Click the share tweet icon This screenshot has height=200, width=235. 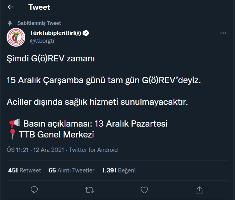pos(199,190)
